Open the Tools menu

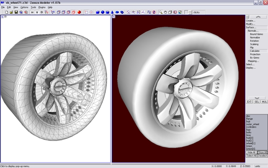point(33,7)
